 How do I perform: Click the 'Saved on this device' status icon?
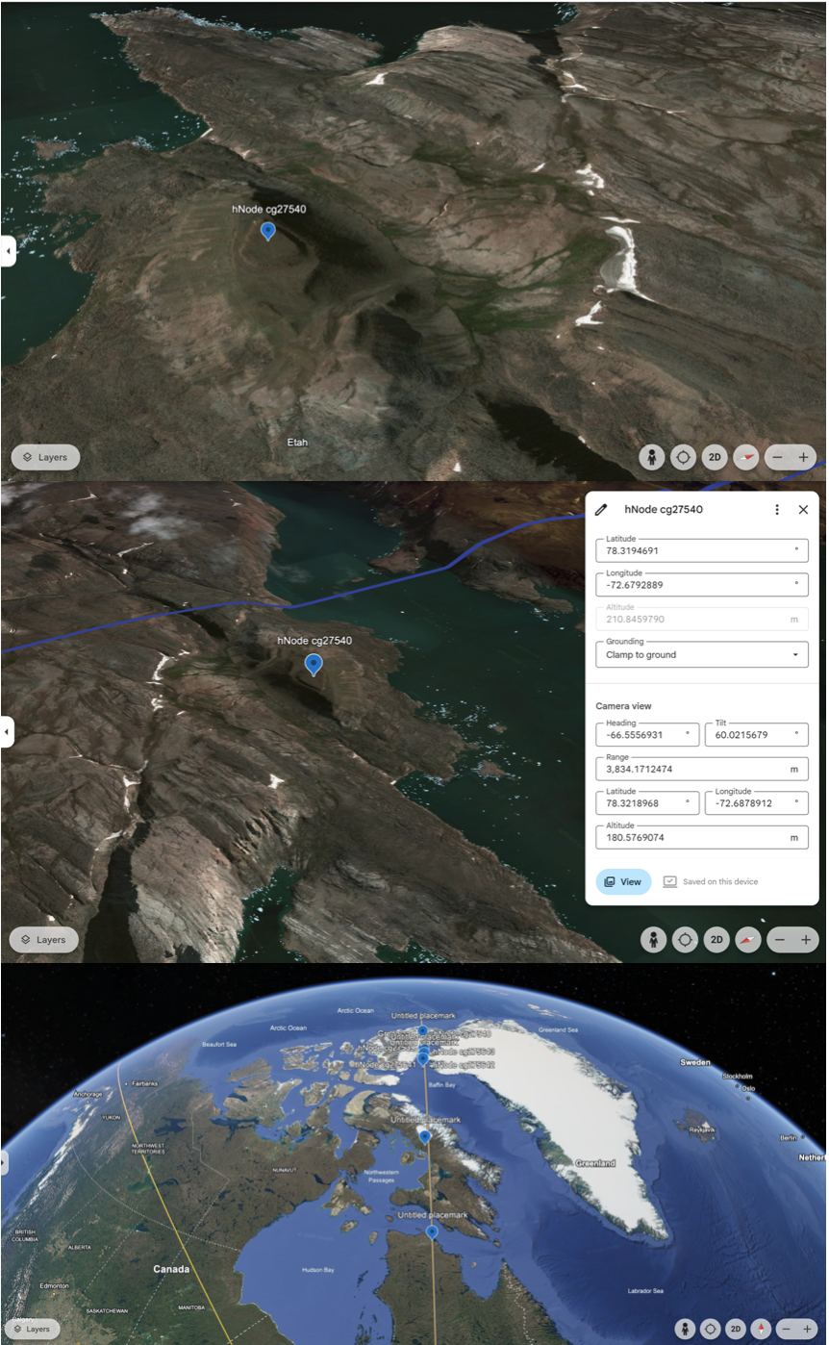(670, 881)
